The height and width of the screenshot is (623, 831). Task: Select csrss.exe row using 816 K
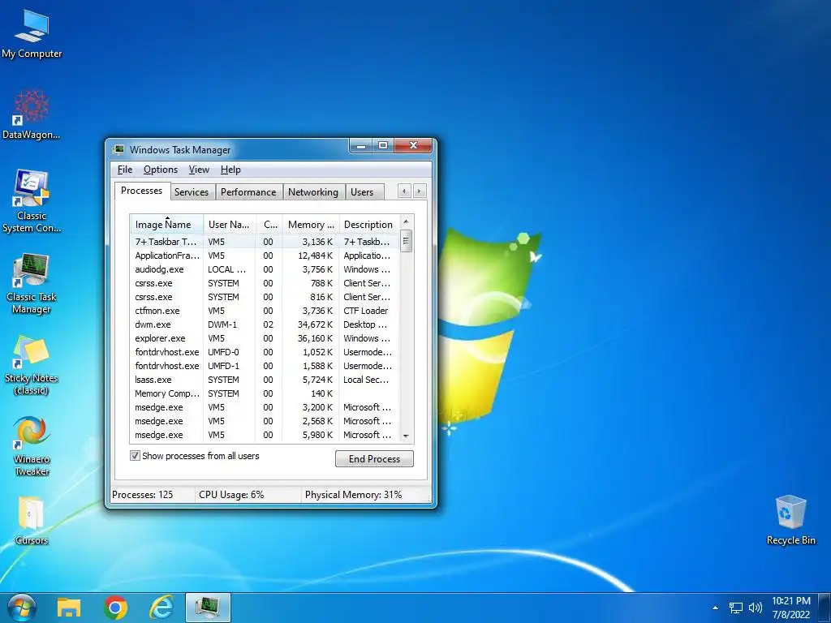265,297
